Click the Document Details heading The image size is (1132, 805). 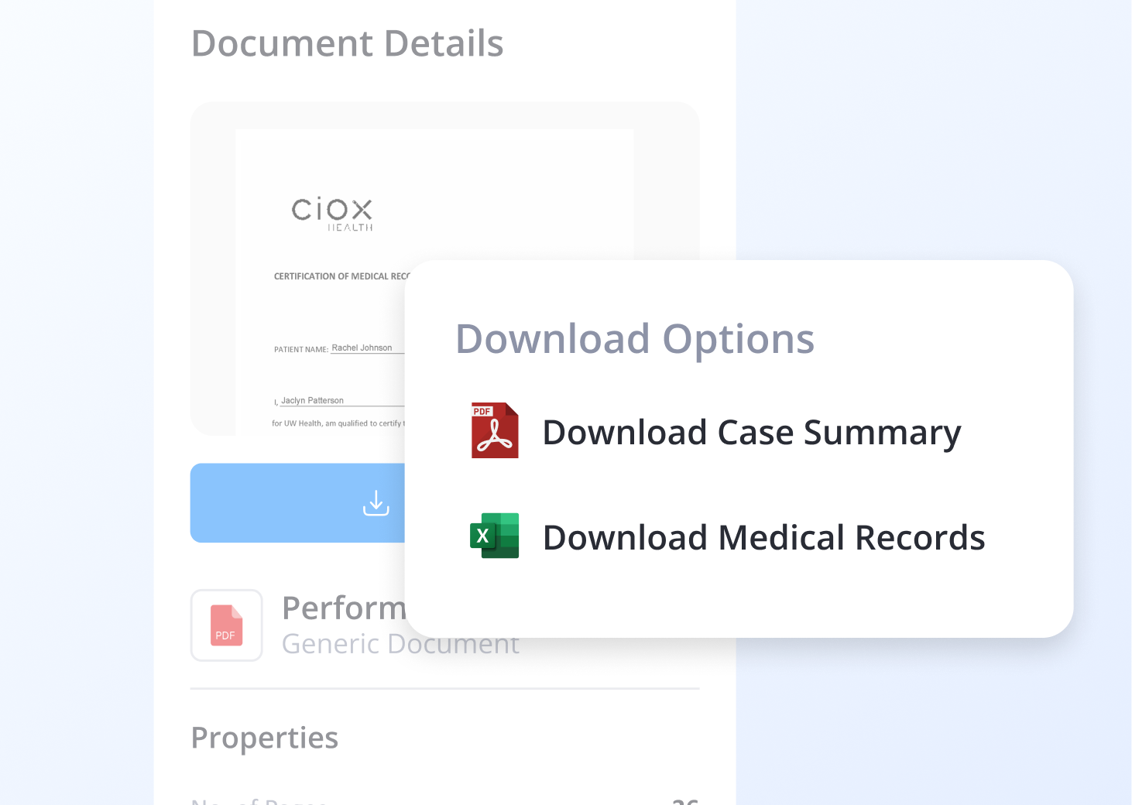click(x=348, y=43)
